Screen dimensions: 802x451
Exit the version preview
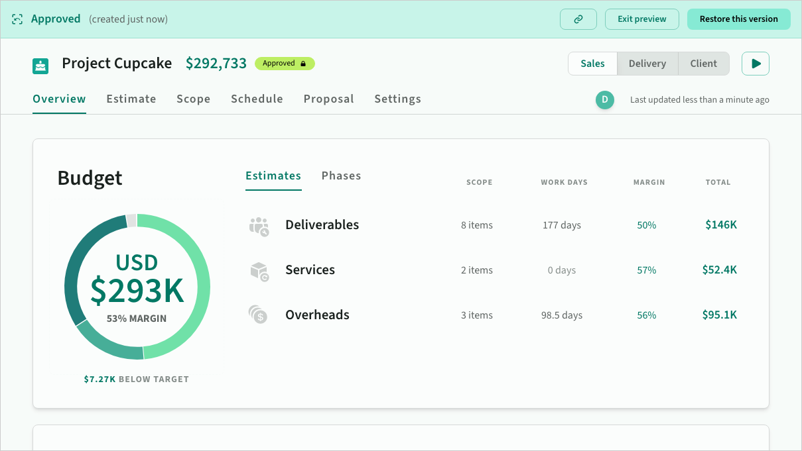(x=641, y=19)
